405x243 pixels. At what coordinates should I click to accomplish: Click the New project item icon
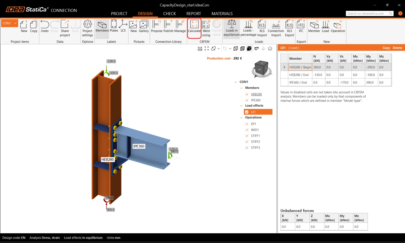point(24,26)
